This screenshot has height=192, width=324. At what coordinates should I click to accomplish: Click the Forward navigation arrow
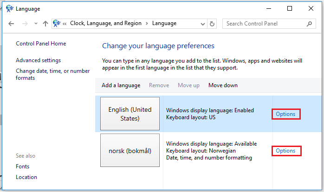[x=25, y=24]
